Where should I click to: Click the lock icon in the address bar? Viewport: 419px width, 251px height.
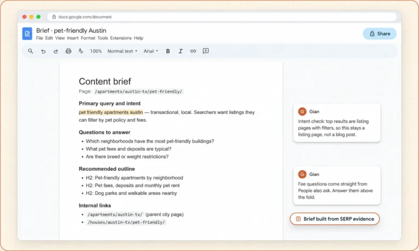point(54,17)
